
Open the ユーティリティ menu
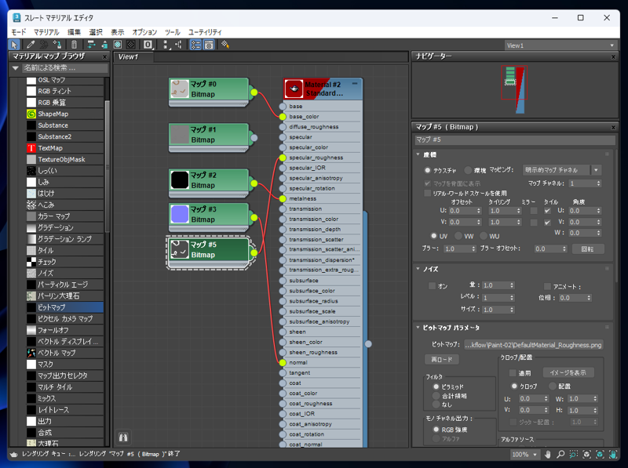(206, 32)
